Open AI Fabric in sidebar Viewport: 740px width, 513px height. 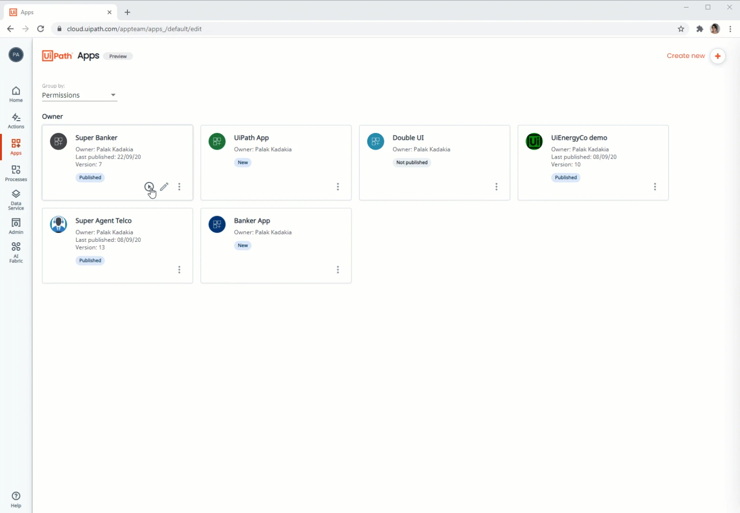click(x=16, y=252)
